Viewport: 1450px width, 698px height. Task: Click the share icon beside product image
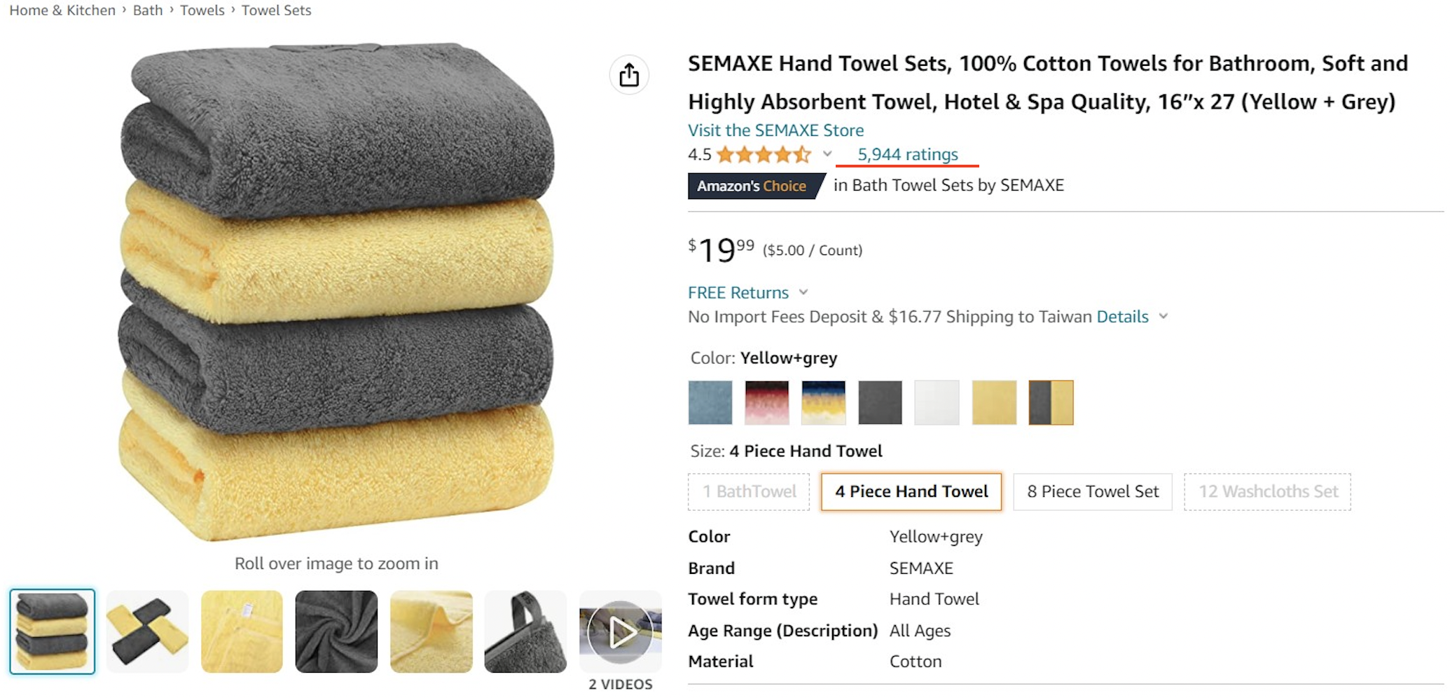[x=628, y=75]
